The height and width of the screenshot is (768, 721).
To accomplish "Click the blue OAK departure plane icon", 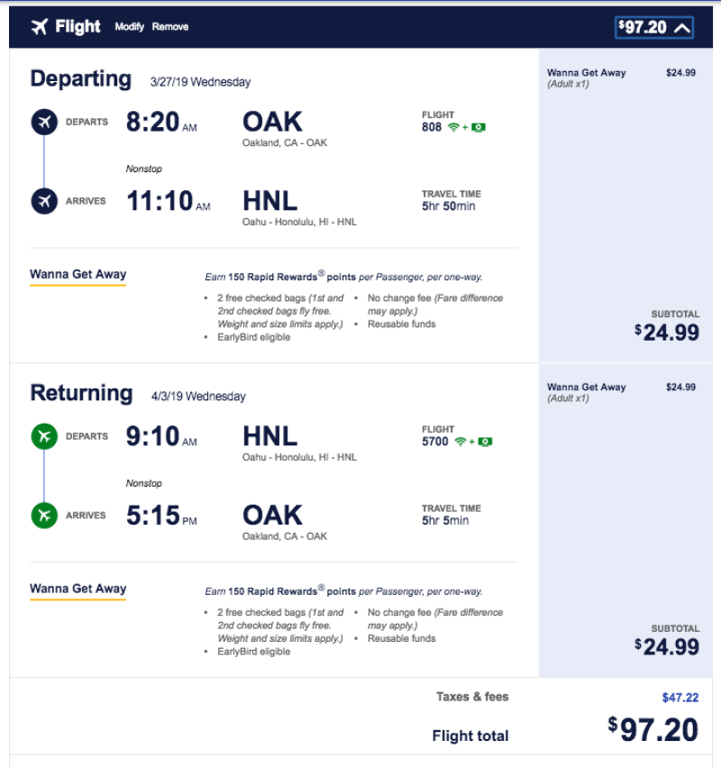I will tap(44, 122).
